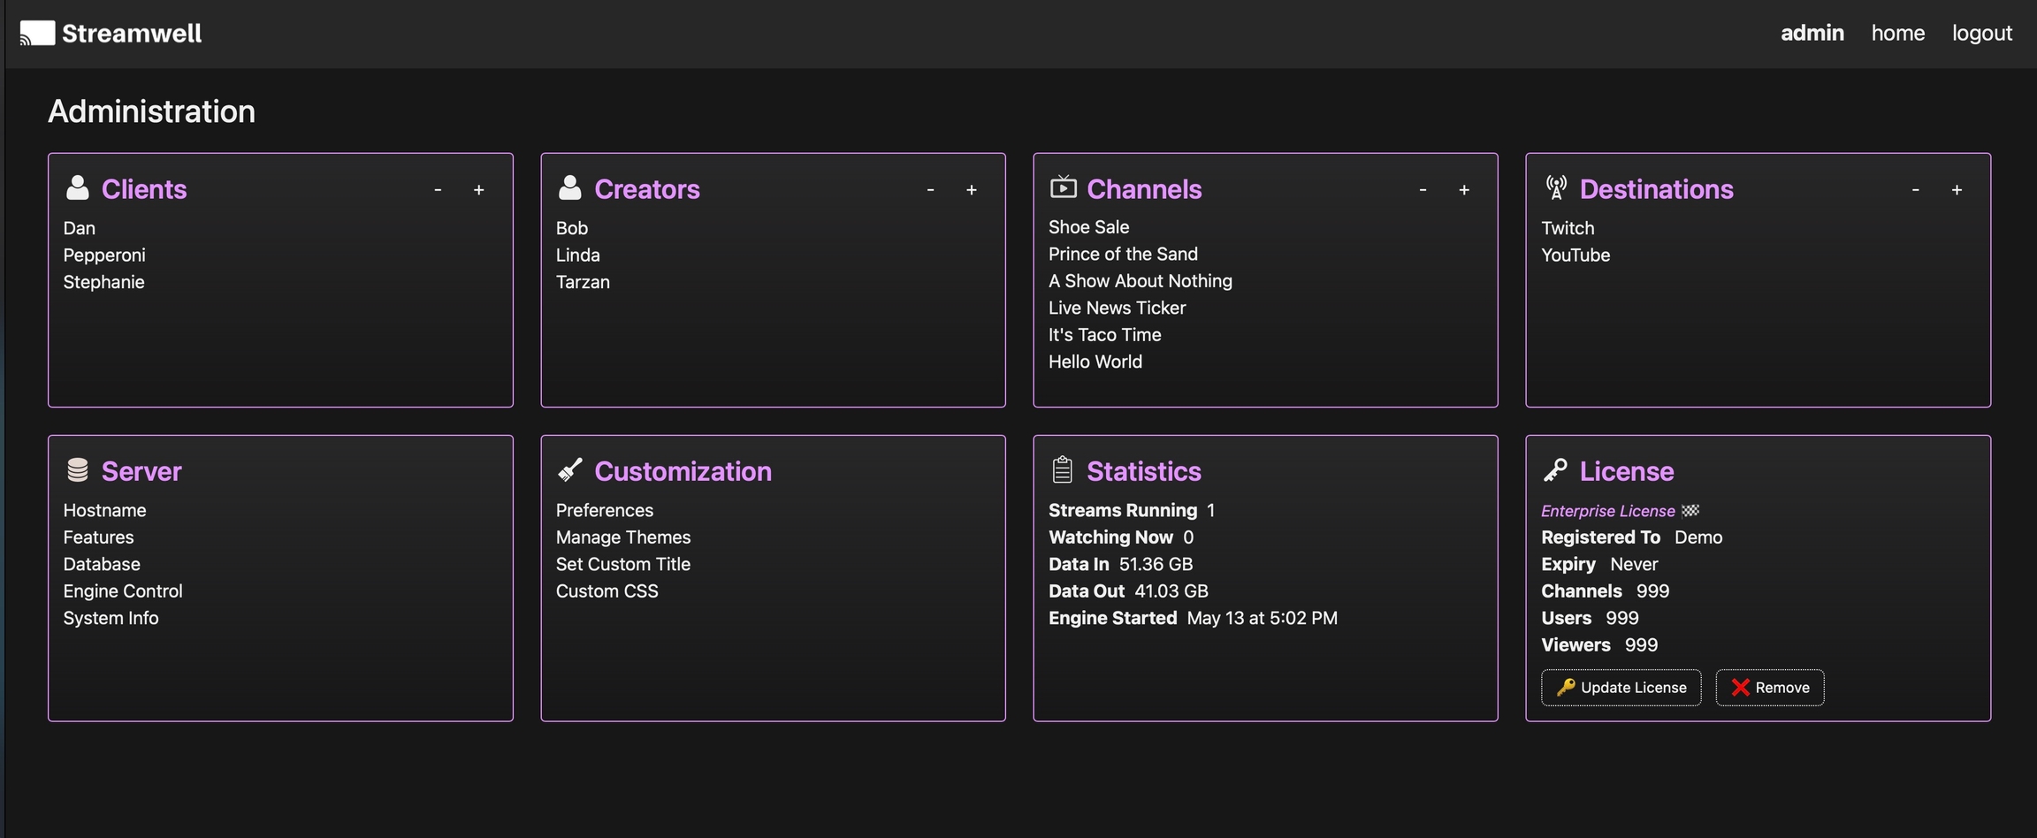Remove a creator using the minus button
This screenshot has height=838, width=2037.
pos(930,190)
